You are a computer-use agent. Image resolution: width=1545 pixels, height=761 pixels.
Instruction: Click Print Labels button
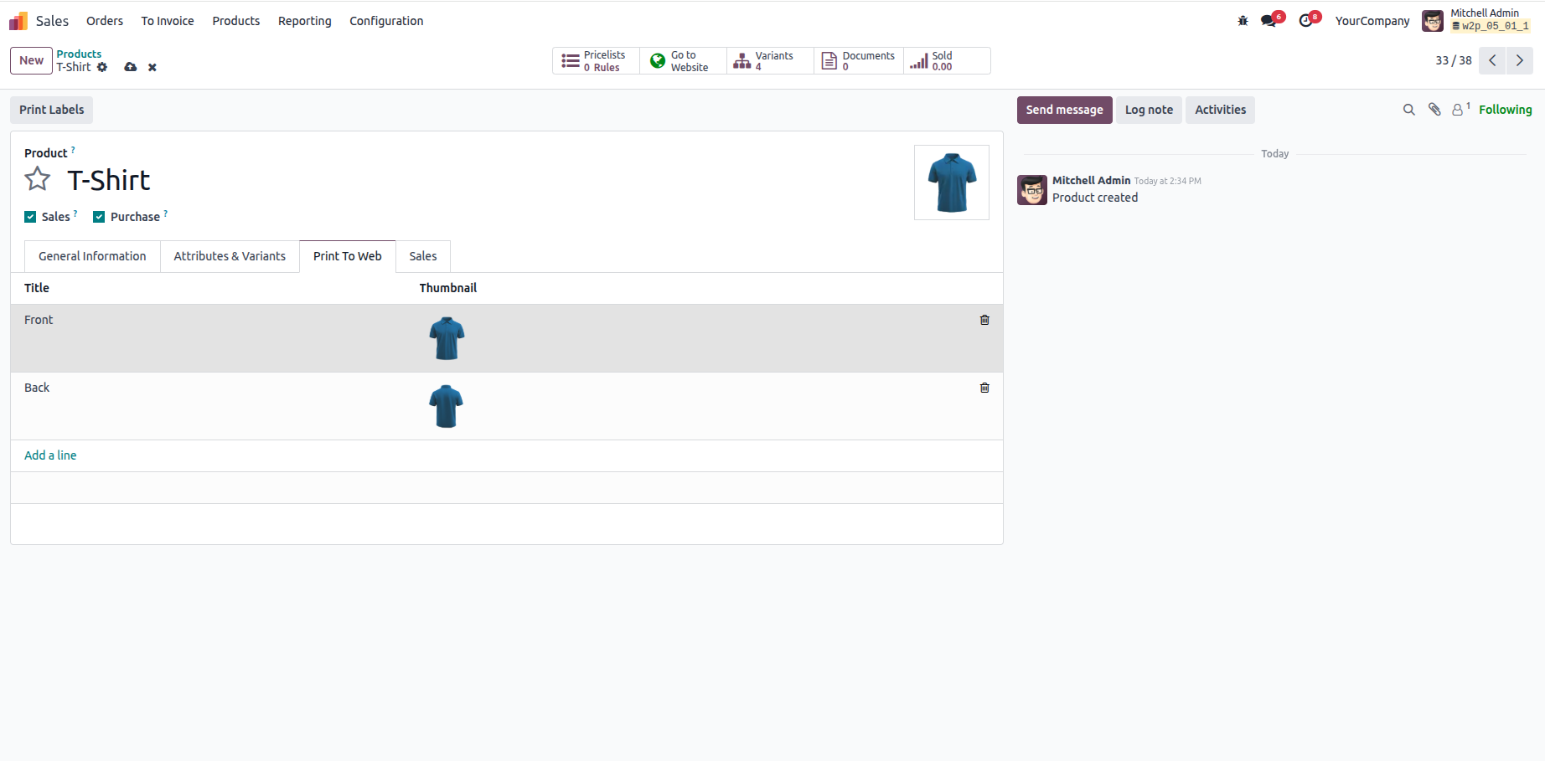pos(52,110)
